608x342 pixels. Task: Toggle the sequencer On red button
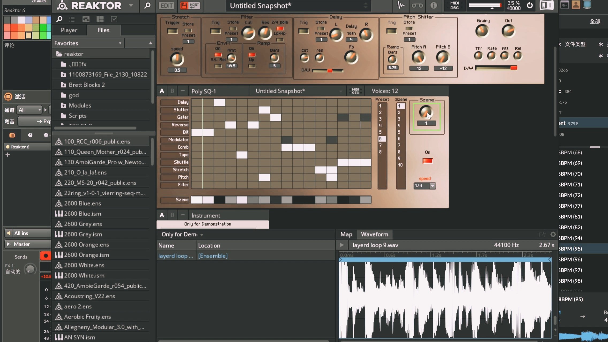click(x=427, y=161)
